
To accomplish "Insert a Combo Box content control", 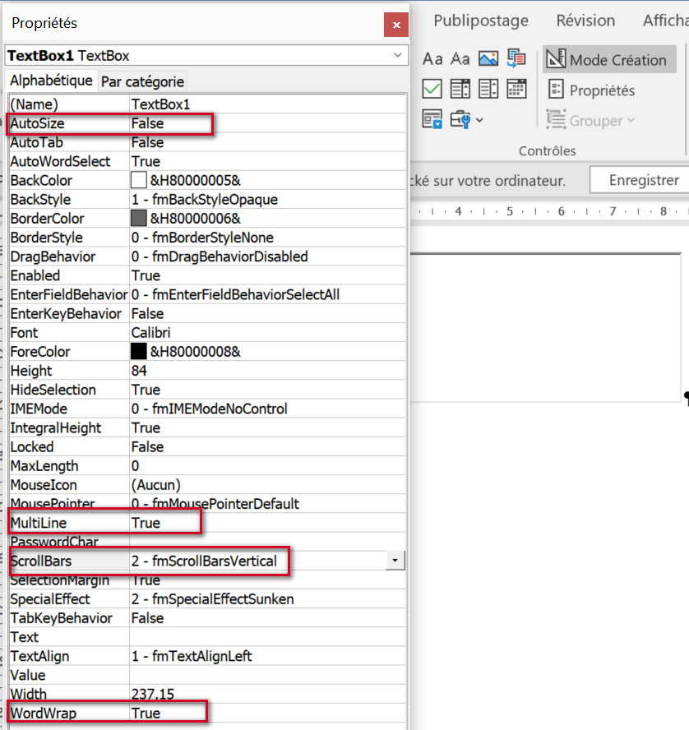I will pyautogui.click(x=460, y=89).
